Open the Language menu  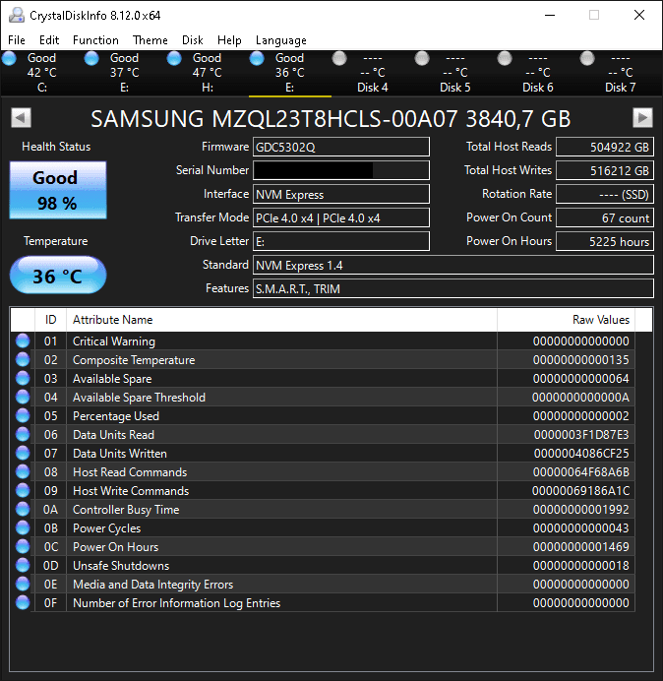[281, 40]
